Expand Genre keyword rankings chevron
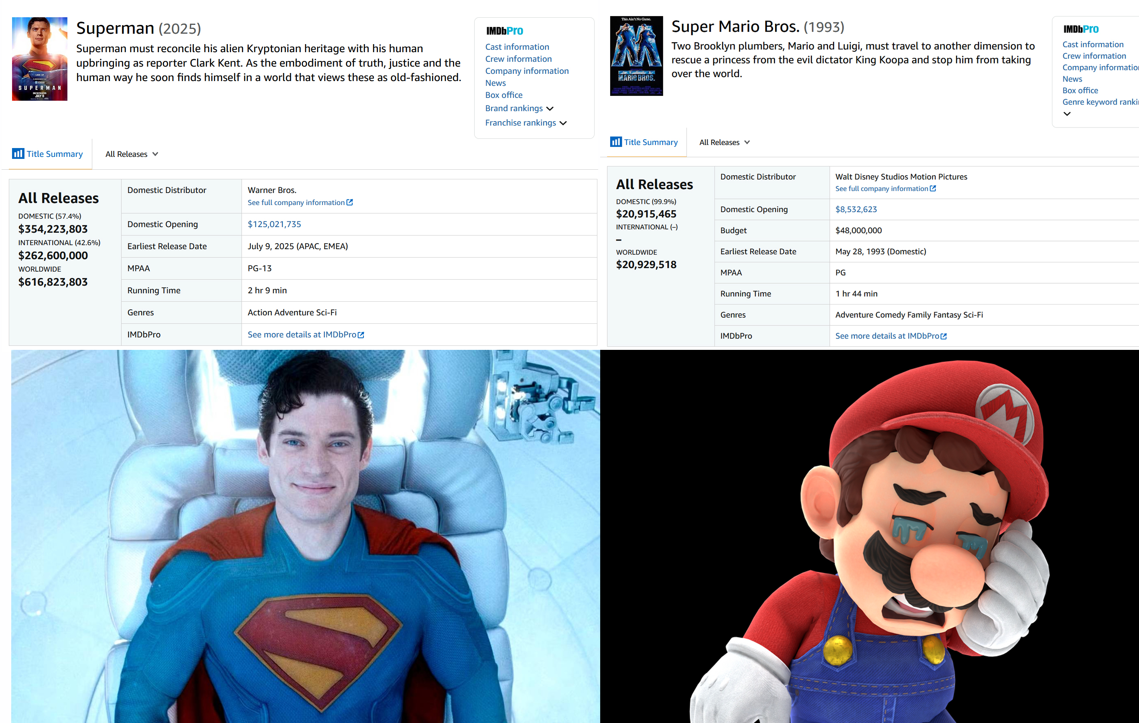1139x723 pixels. pyautogui.click(x=1067, y=114)
